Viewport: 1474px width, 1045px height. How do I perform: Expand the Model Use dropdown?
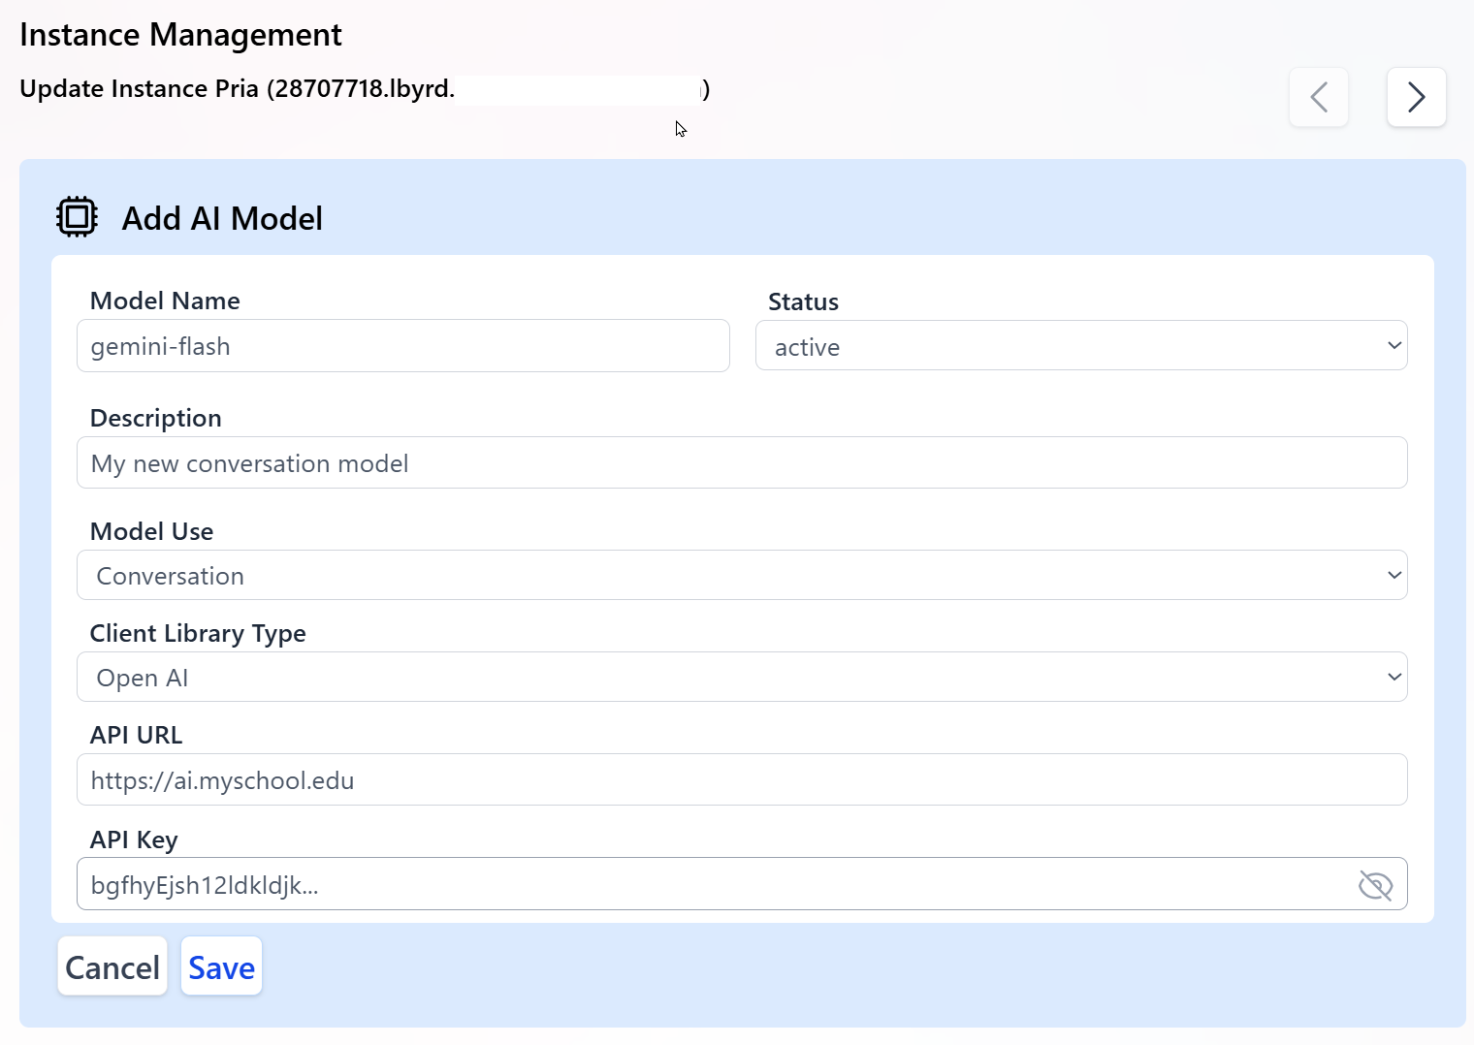click(741, 575)
